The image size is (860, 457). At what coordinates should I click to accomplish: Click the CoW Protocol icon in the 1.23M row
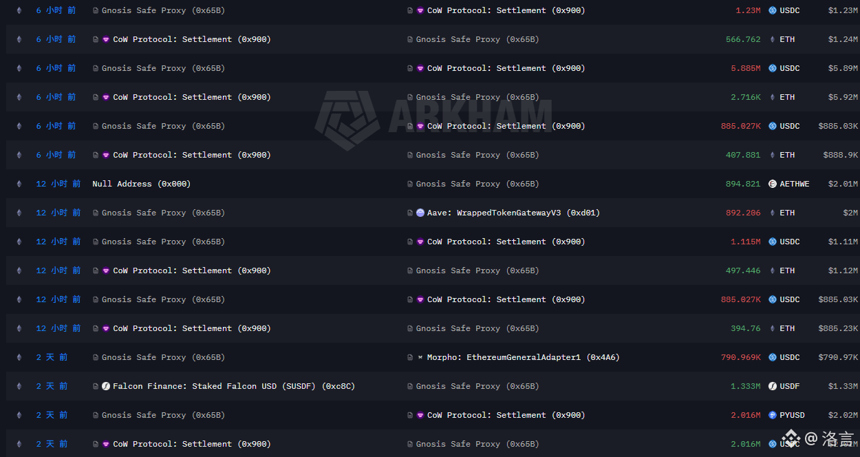420,10
